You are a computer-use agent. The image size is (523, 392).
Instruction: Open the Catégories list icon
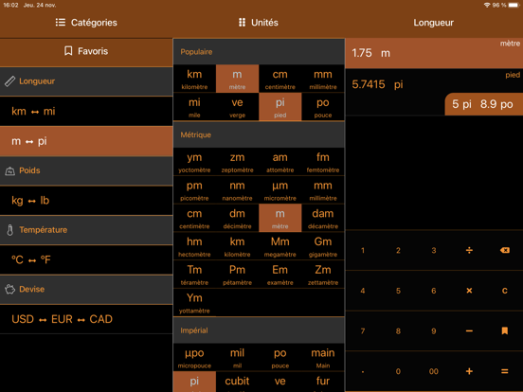tap(61, 23)
